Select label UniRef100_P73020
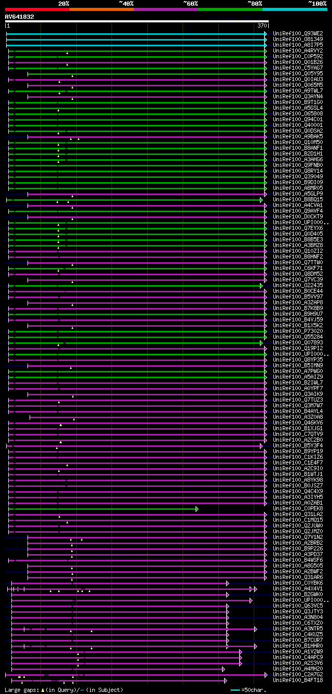The height and width of the screenshot is (694, 332). pos(298,331)
